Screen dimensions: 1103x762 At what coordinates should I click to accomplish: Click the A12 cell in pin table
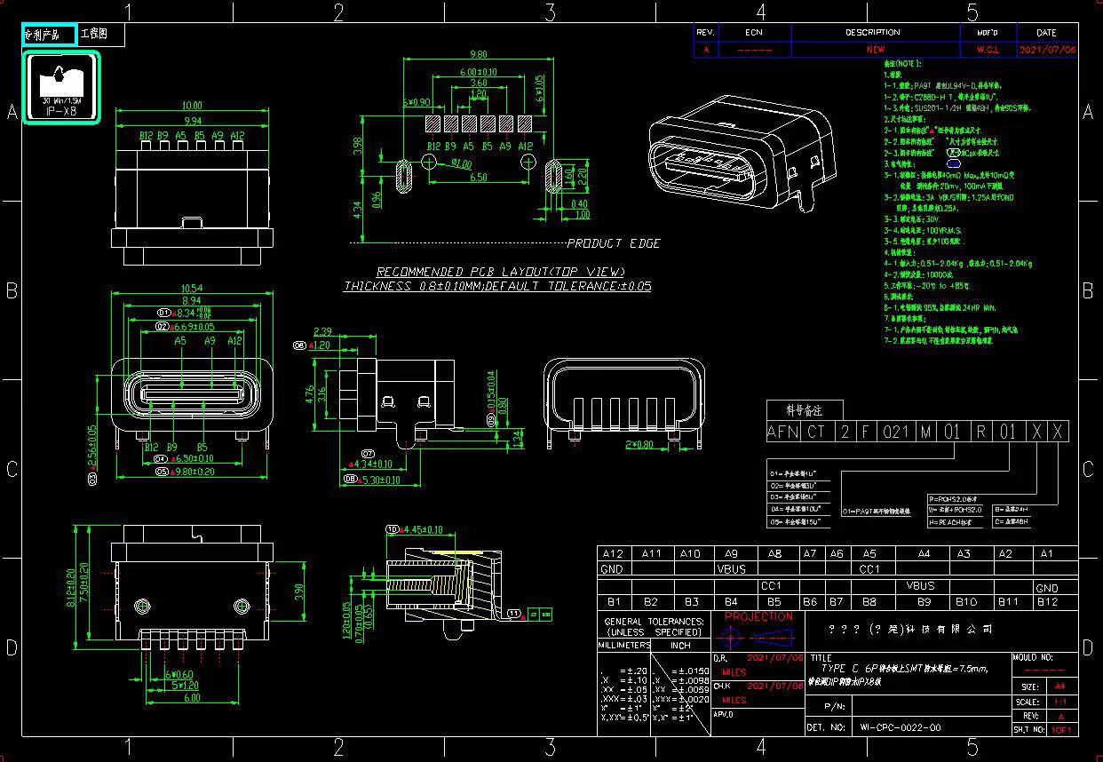[613, 553]
